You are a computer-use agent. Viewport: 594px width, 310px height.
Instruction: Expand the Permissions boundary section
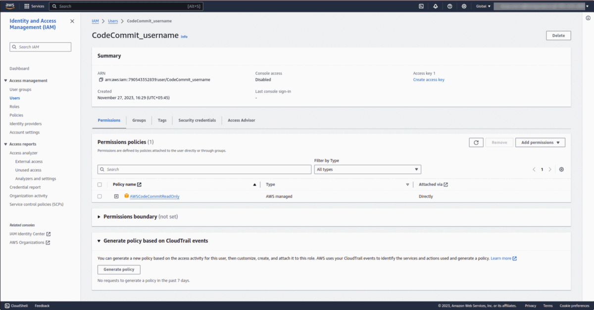tap(99, 217)
